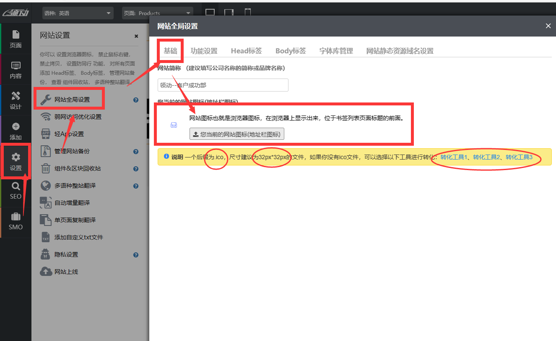Screen dimensions: 556x341
Task: Open the 字体库管理 tab
Action: 336,51
